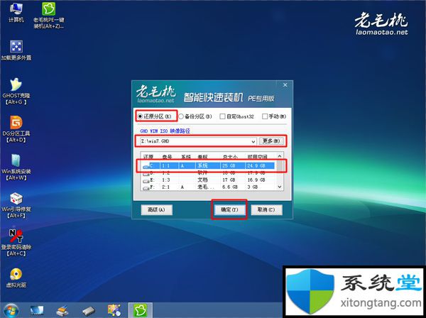The height and width of the screenshot is (318, 426).
Task: Confirm with 确定 (Y) button
Action: tap(229, 209)
